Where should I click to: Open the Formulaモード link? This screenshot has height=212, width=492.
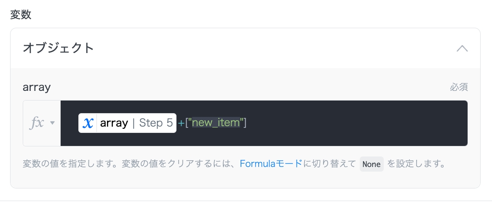[x=271, y=164]
